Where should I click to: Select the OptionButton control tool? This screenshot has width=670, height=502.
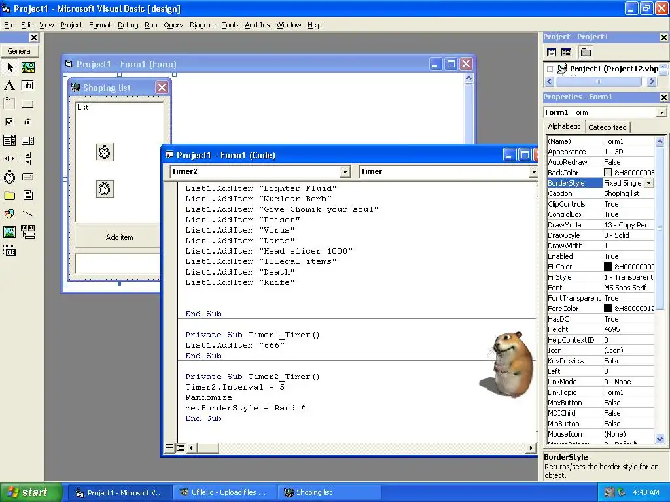click(27, 122)
